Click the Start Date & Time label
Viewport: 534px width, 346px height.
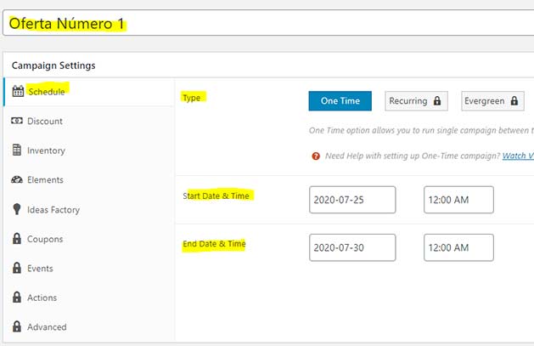point(216,196)
